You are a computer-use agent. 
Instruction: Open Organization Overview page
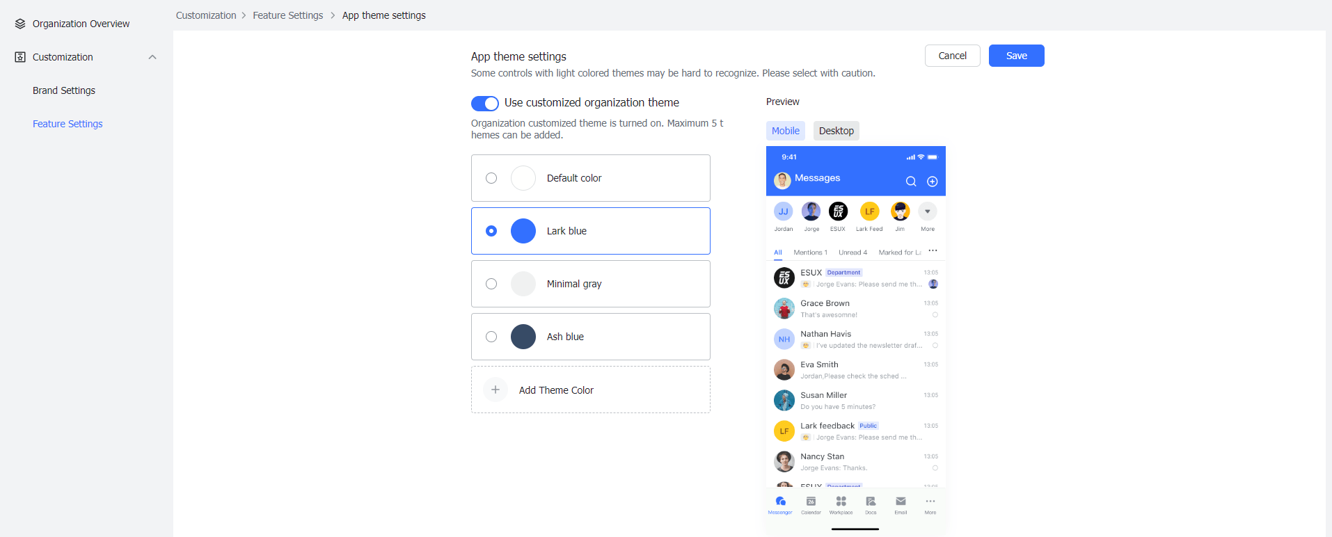tap(81, 24)
